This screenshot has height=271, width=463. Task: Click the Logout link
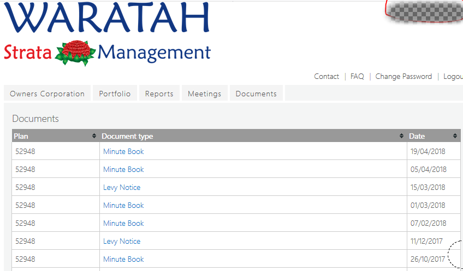click(453, 77)
